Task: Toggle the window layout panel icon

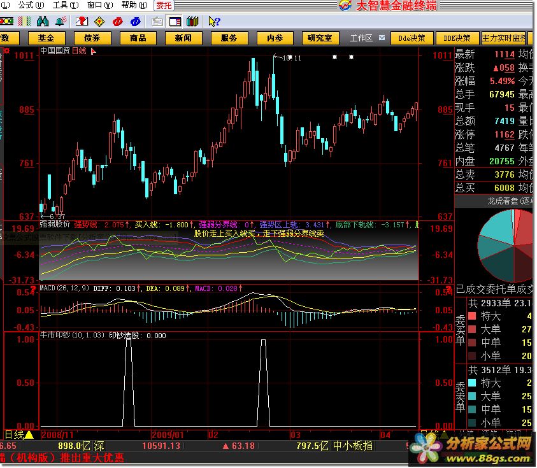Action: tap(175, 22)
